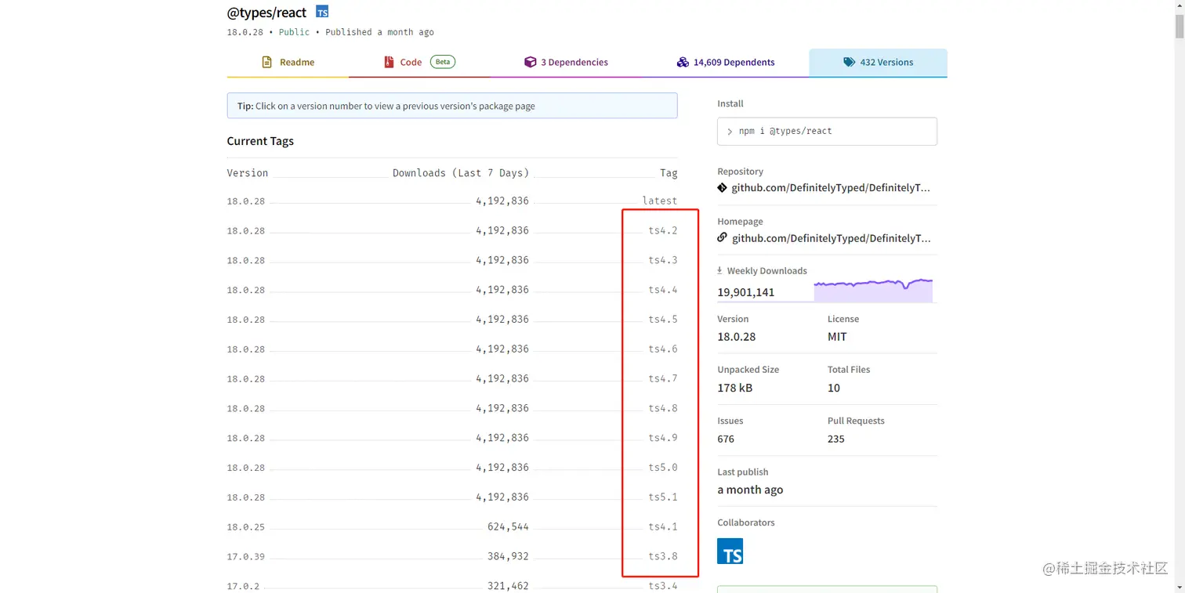Open version 18.0.28 tagged ts5.0
Screen dimensions: 1185x593
click(x=246, y=468)
